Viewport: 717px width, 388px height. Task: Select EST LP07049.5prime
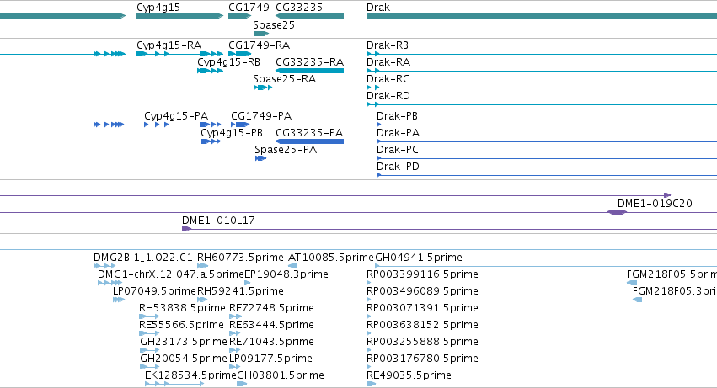point(119,300)
